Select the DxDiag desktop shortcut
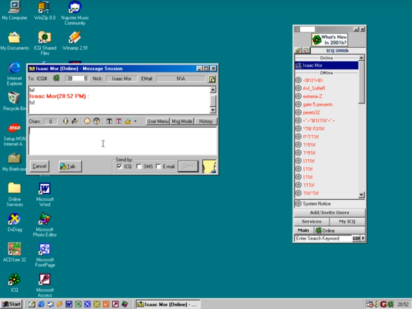This screenshot has height=309, width=412. pyautogui.click(x=15, y=222)
